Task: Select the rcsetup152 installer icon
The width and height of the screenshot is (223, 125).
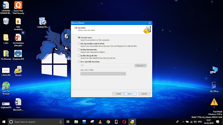Action: (x=43, y=23)
